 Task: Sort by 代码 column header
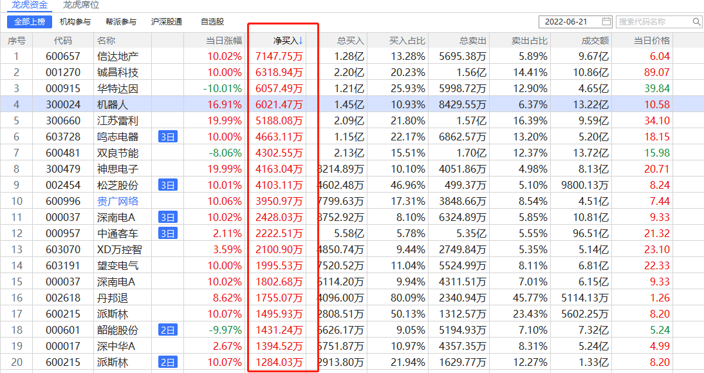(x=63, y=41)
